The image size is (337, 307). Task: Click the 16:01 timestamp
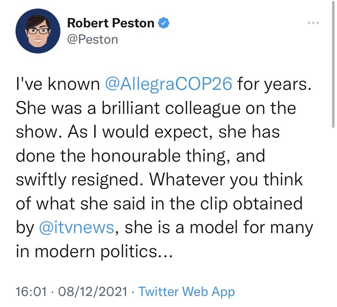coord(31,291)
